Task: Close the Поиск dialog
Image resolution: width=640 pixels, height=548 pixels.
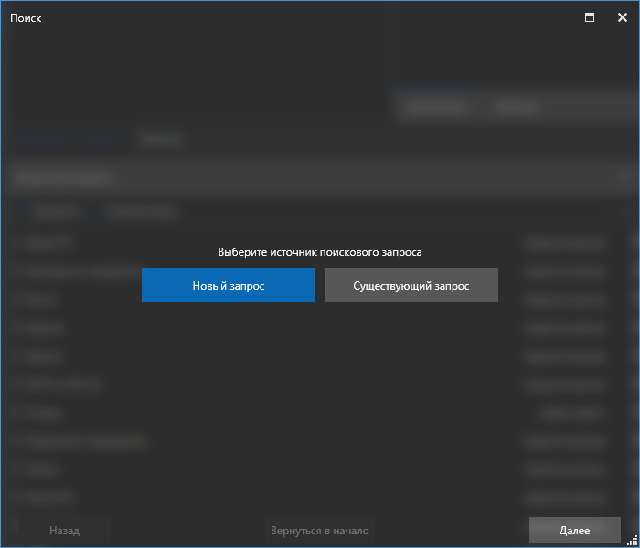Action: (622, 17)
